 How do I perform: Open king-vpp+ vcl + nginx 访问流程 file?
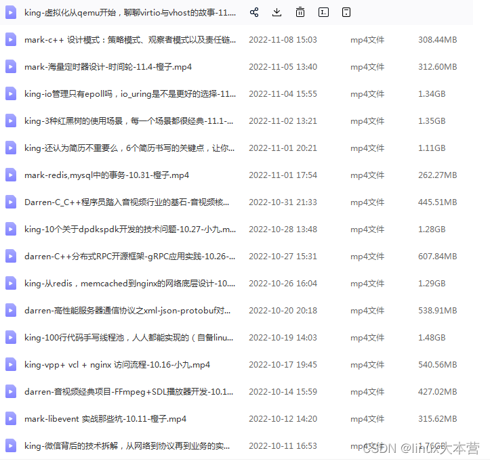(117, 365)
